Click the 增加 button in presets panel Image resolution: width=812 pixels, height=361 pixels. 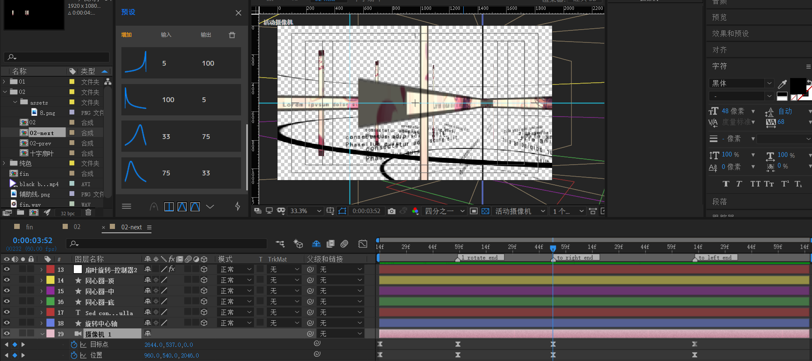click(126, 35)
